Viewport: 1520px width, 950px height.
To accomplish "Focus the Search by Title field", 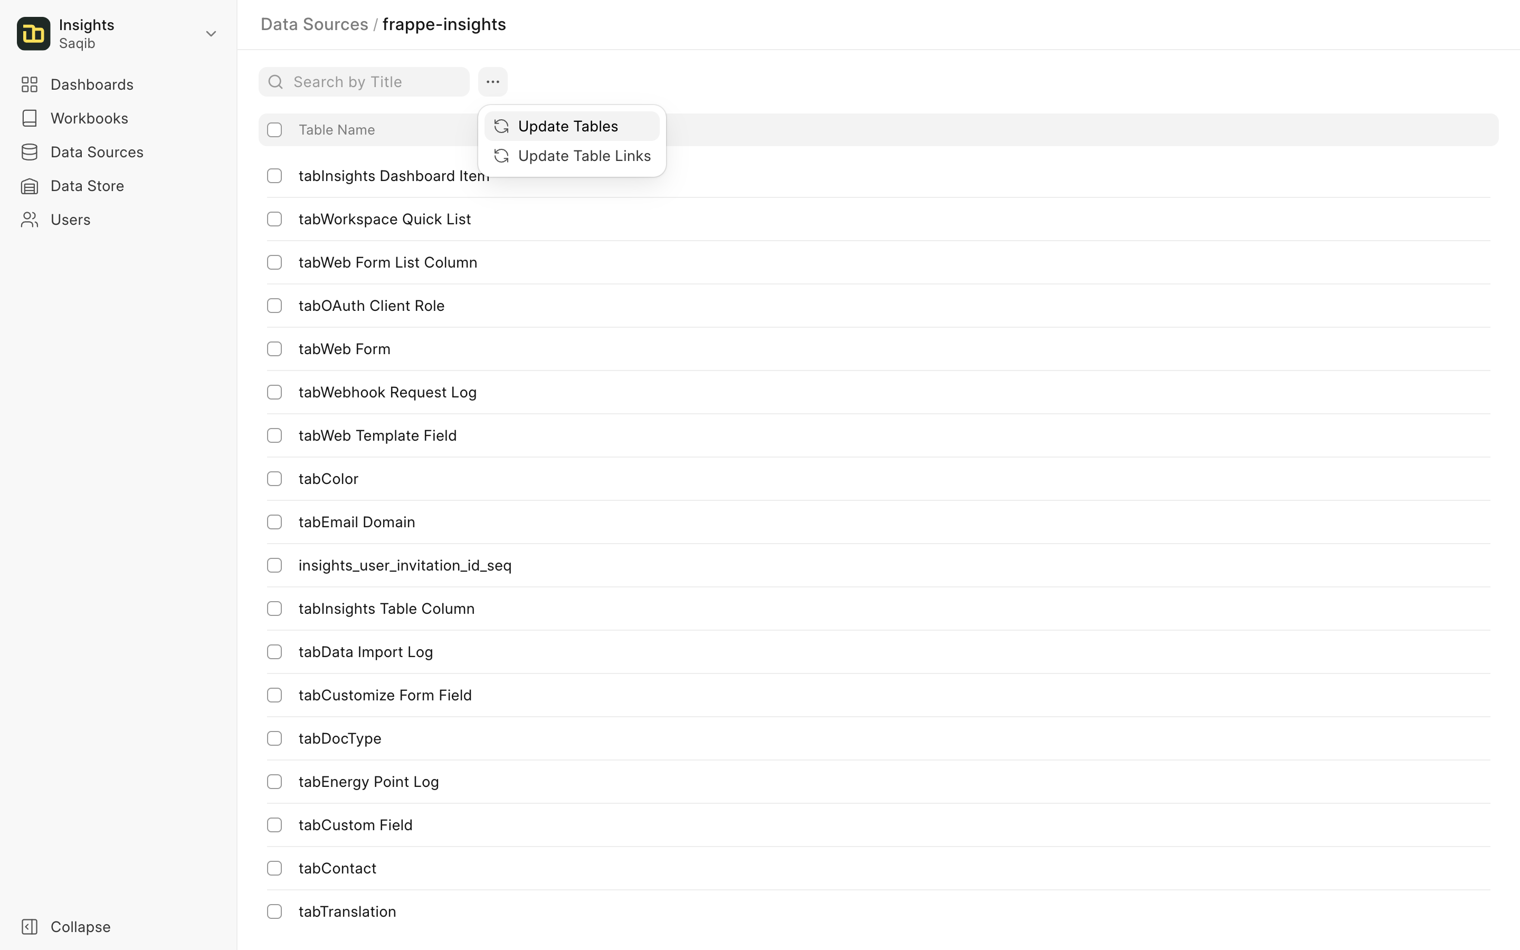I will click(364, 82).
